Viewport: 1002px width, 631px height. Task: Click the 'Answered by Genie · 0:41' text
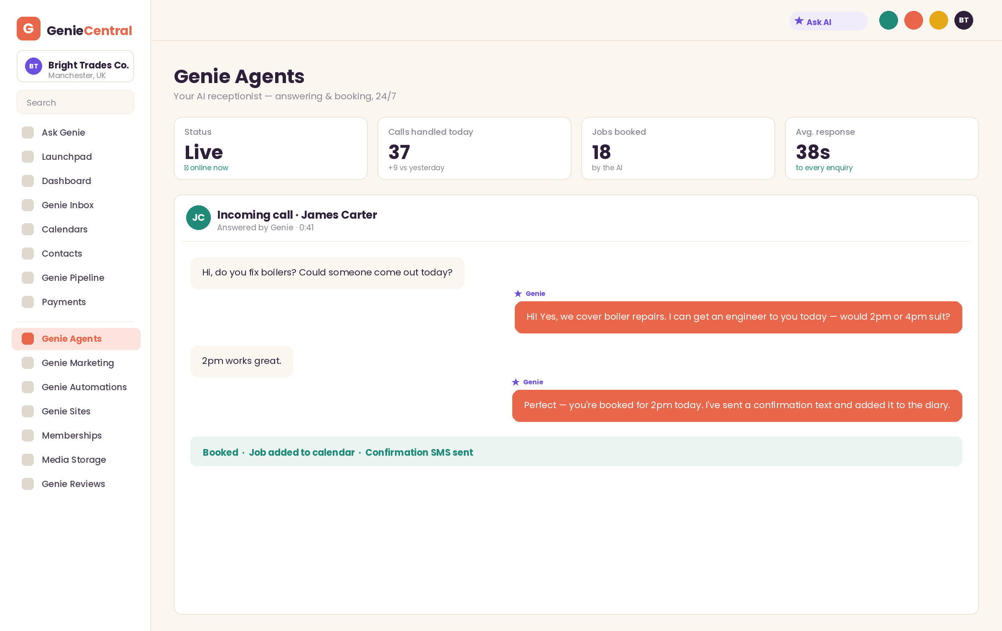266,227
